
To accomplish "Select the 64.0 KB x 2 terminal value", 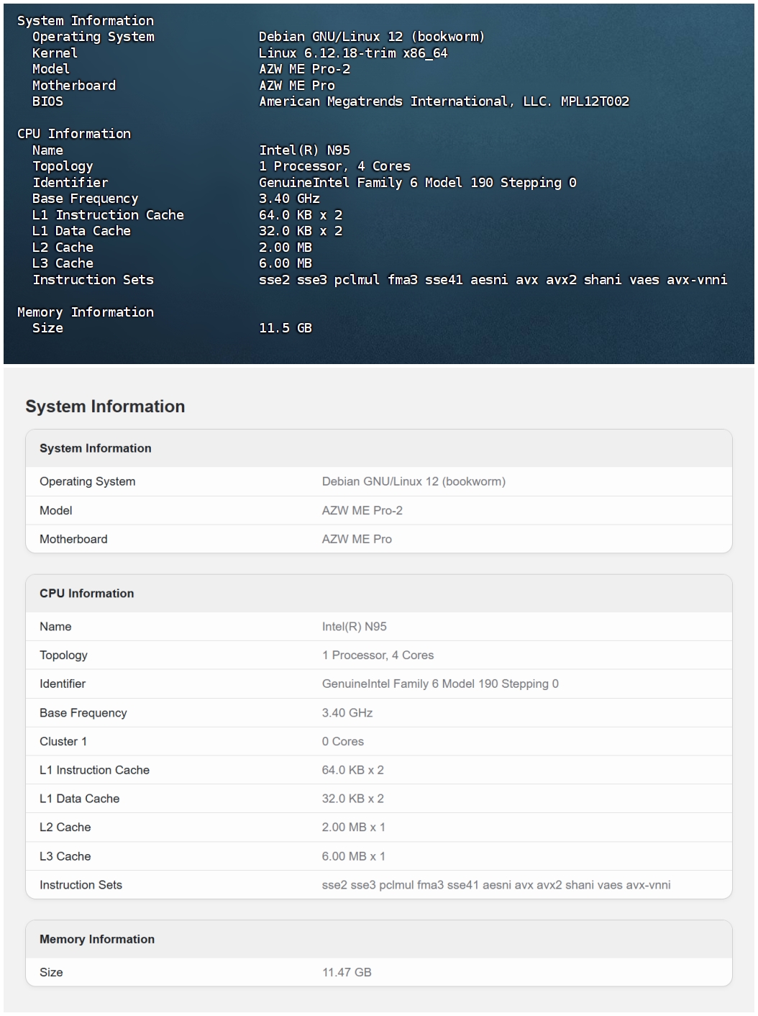I will pos(301,215).
